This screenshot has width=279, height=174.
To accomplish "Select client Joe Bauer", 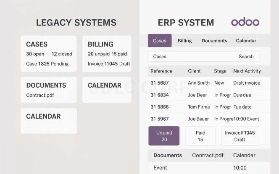I will (x=198, y=119).
